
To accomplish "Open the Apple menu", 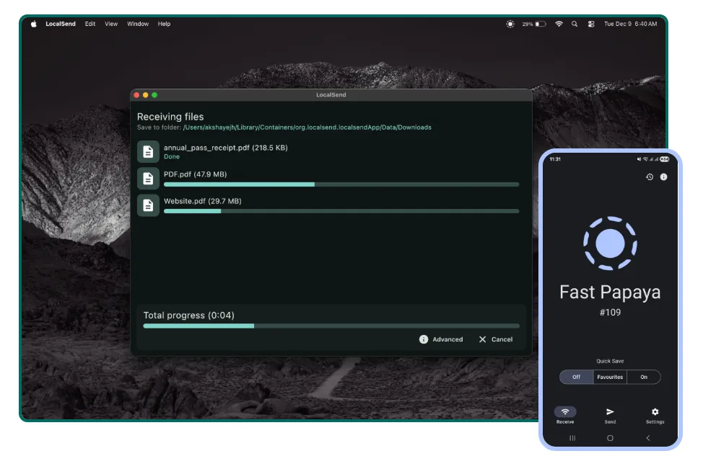I will tap(34, 24).
